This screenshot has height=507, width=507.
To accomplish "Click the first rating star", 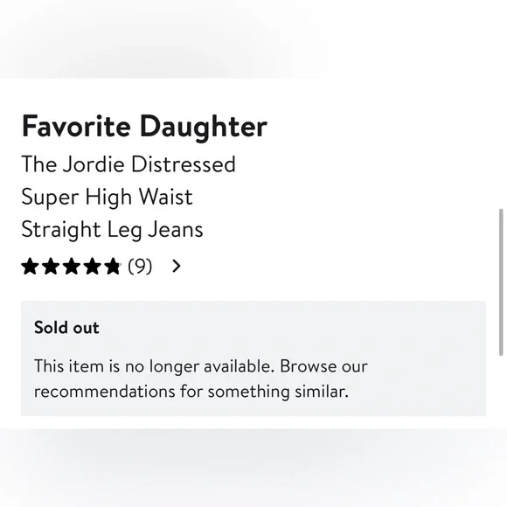I will (30, 267).
